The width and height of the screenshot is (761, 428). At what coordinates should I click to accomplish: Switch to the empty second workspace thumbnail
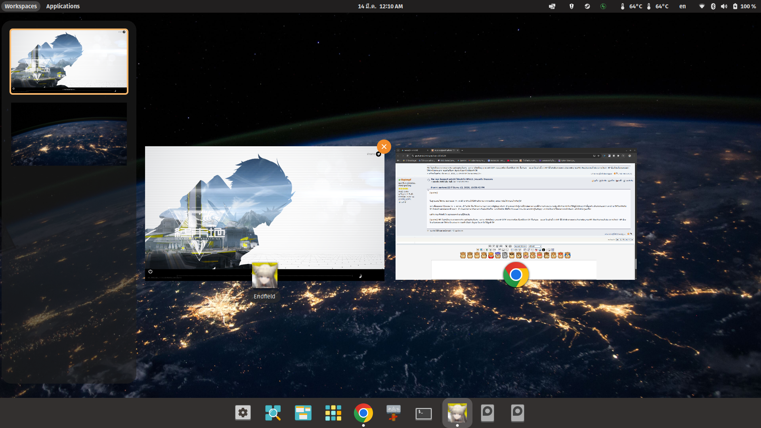(x=69, y=134)
